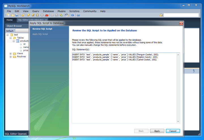Click the save SQL script icon
This screenshot has width=204, height=140.
click(x=17, y=15)
